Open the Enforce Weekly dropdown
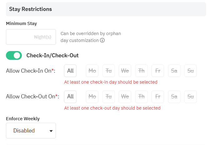This screenshot has height=145, width=213. (x=31, y=131)
